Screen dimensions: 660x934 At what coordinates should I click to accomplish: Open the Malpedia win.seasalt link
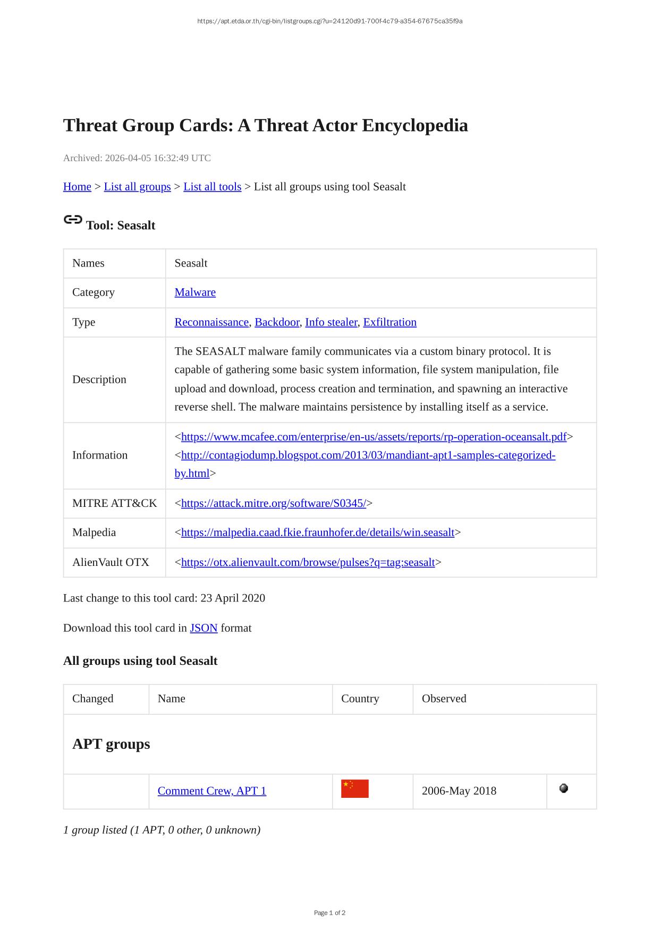pyautogui.click(x=317, y=532)
